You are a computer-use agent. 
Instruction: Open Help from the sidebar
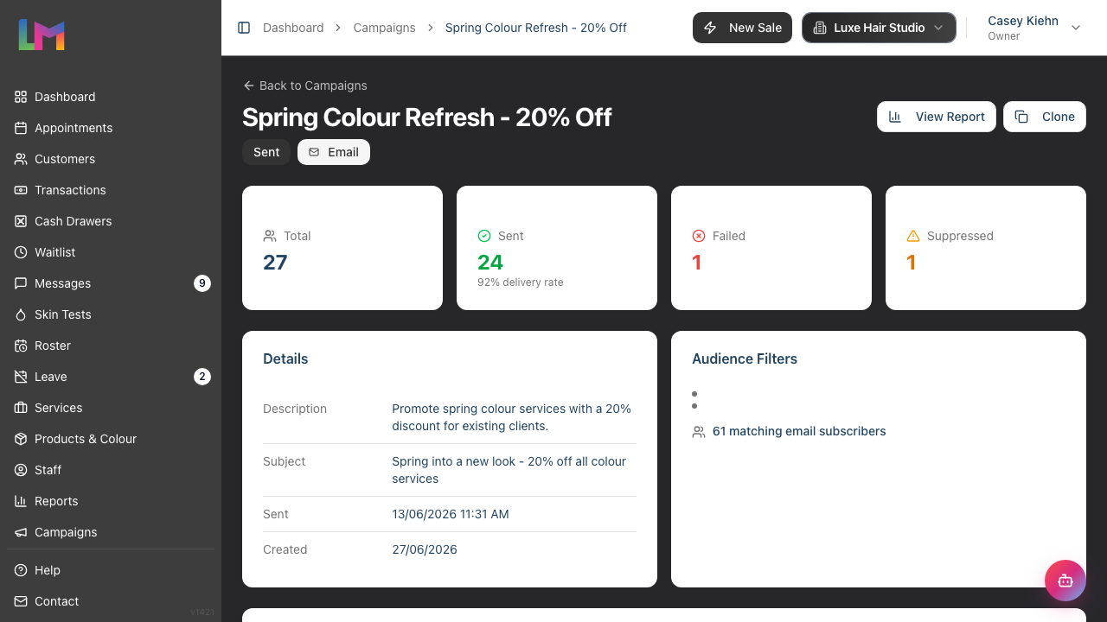[x=111, y=570]
